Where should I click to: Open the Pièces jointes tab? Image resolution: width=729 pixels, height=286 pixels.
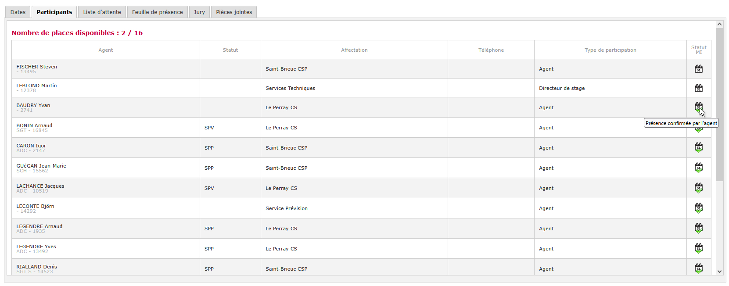(234, 12)
